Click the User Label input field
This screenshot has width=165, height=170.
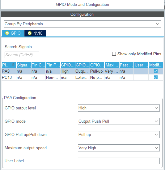point(119,161)
